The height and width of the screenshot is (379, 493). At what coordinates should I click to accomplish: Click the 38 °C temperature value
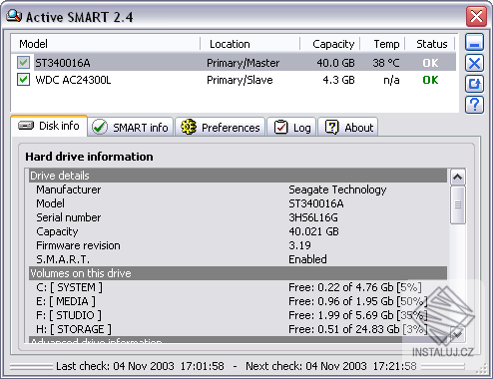386,63
